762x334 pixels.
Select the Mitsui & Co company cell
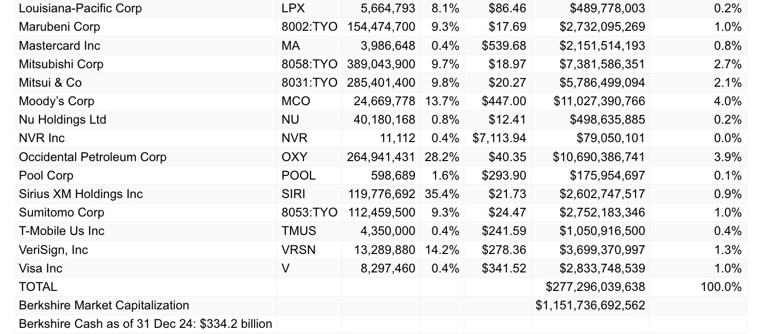coord(50,83)
